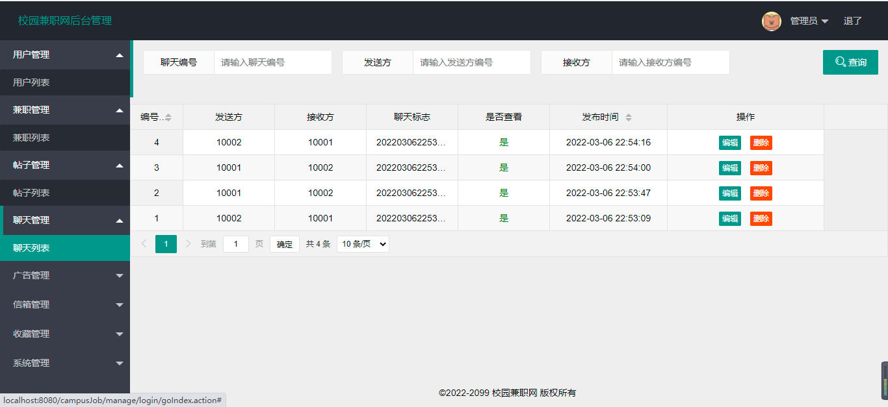Viewport: 888px width, 407px height.
Task: Focus the 发送方 input field
Action: 472,62
